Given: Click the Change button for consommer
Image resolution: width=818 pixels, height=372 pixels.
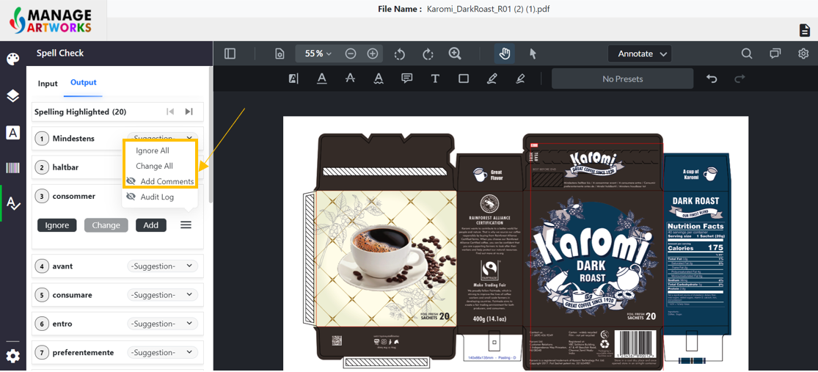Looking at the screenshot, I should (x=106, y=225).
